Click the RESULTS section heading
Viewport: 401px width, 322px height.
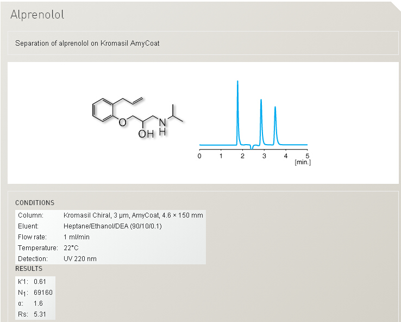tap(29, 269)
